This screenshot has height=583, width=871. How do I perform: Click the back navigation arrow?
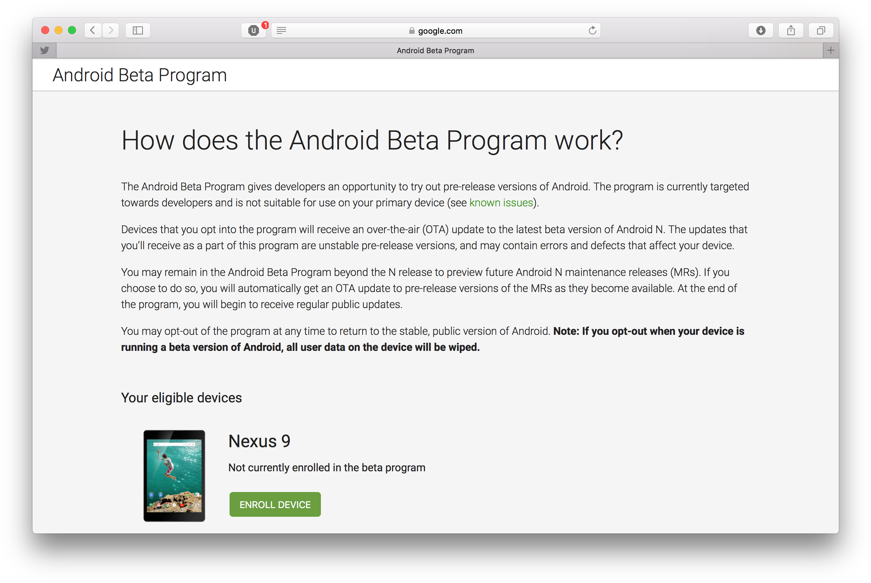(93, 30)
